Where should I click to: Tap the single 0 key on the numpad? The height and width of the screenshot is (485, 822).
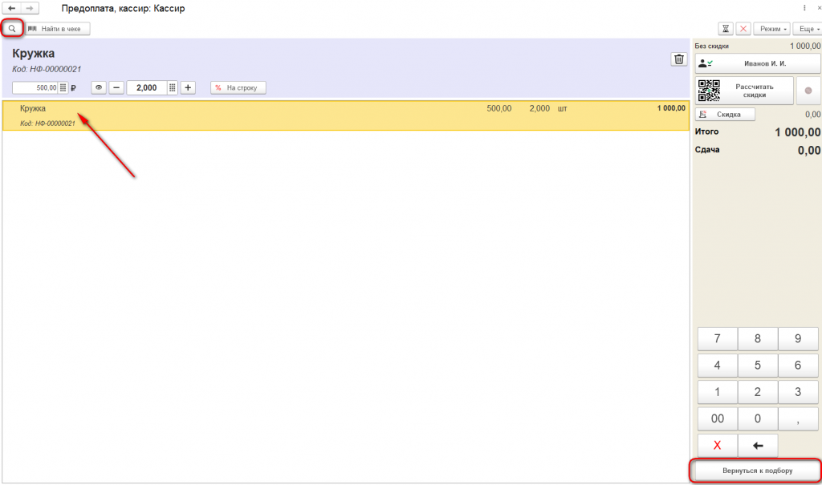pyautogui.click(x=758, y=419)
